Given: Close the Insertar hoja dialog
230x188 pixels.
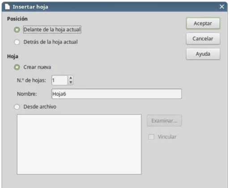Looking at the screenshot, I should coord(222,7).
